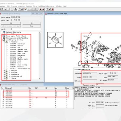Click the engine orientation thumbnail view
Image resolution: width=121 pixels, height=121 pixels.
pyautogui.click(x=55, y=40)
